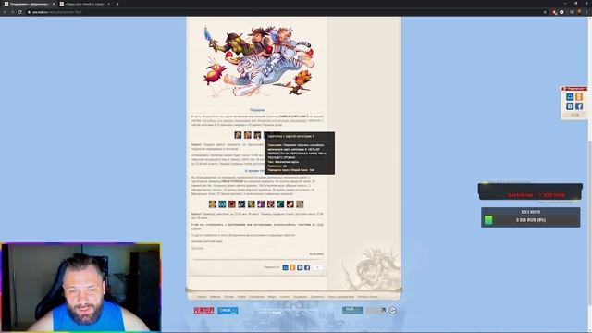592x333 pixels.
Task: Click first gift item icon under Подарки
Action: coord(238,135)
